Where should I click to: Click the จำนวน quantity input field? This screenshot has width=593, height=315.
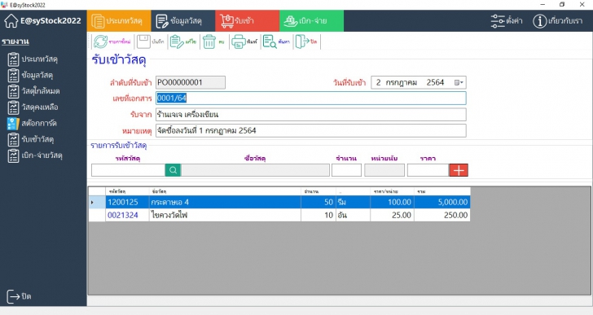coord(346,170)
